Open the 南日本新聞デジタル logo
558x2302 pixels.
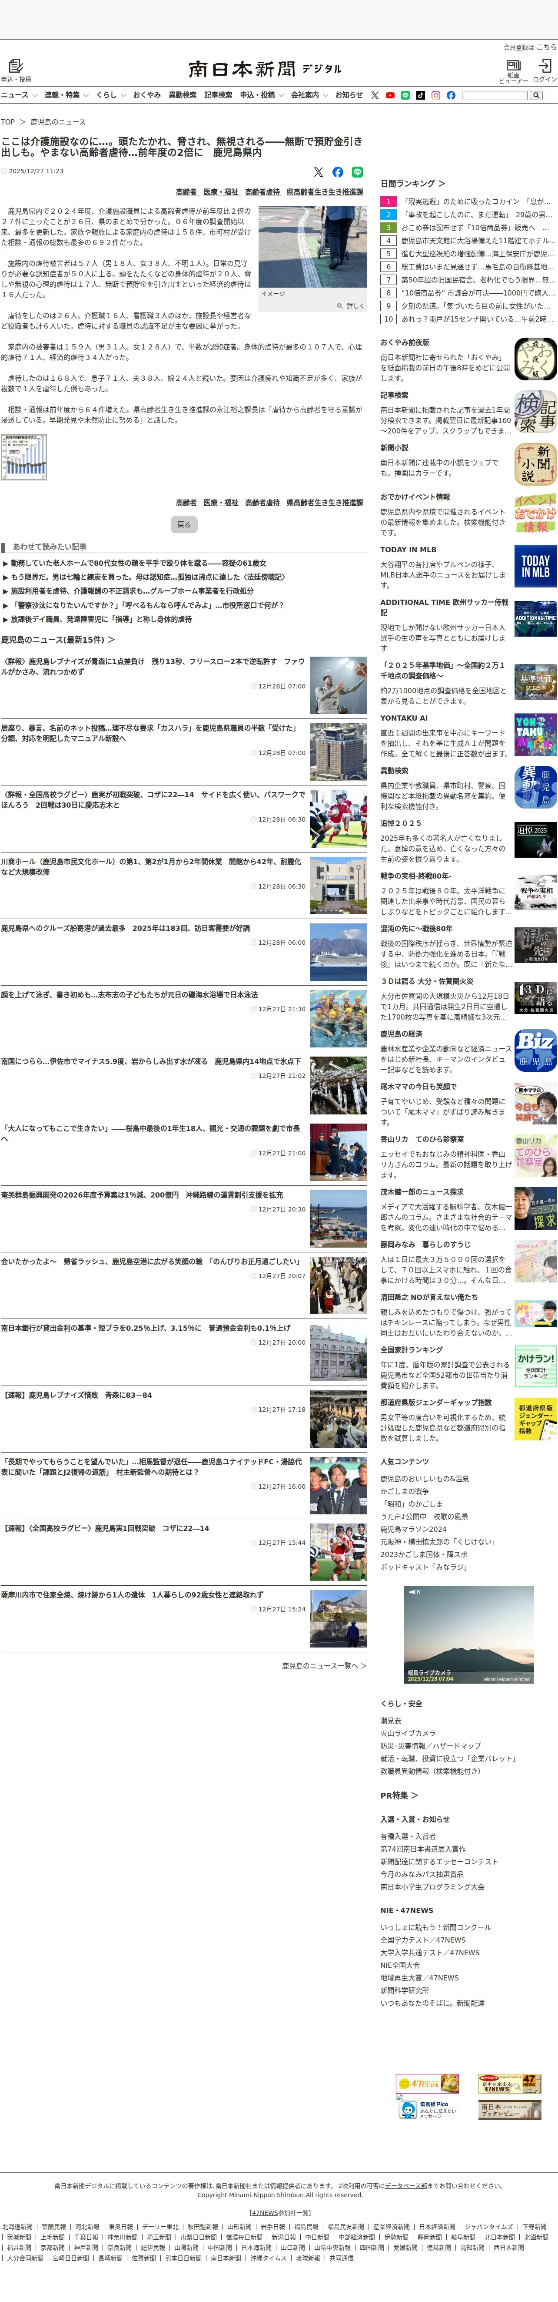[264, 69]
